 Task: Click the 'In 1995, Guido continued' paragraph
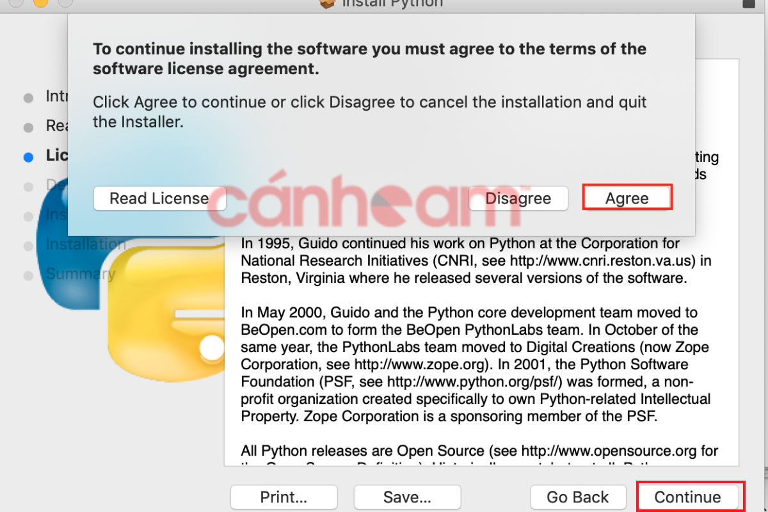[x=476, y=261]
